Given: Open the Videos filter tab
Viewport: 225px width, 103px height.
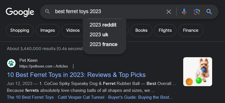Looking at the screenshot, I should pos(73,30).
